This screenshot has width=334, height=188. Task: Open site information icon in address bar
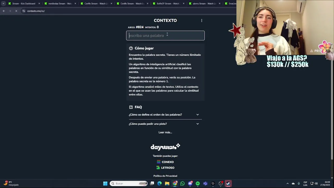click(x=24, y=11)
